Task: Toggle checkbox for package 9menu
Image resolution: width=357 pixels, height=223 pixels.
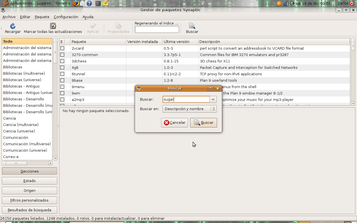Action: pos(62,87)
